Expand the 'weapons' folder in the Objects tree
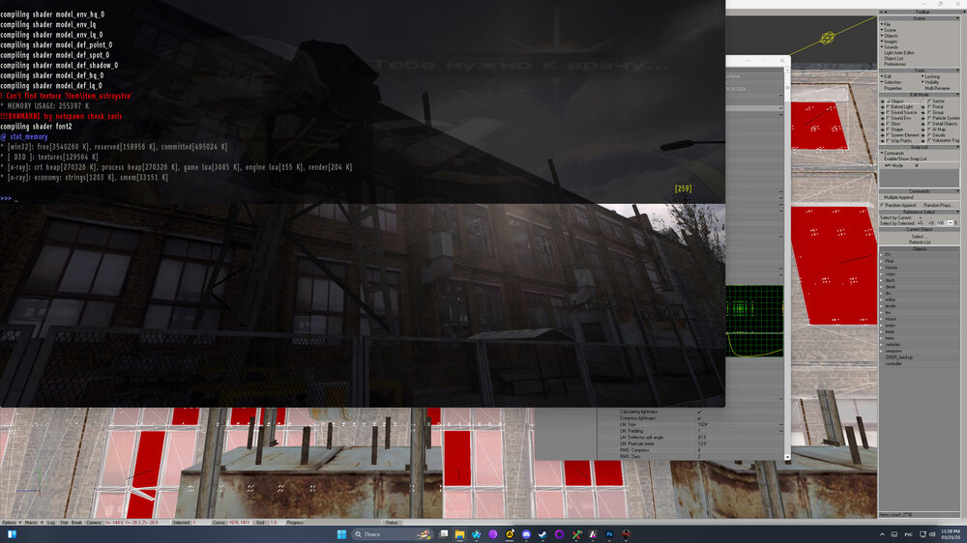The height and width of the screenshot is (543, 967). click(881, 351)
